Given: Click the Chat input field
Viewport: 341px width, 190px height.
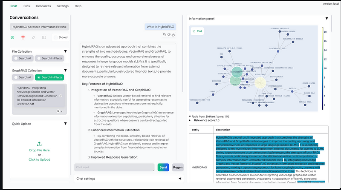Looking at the screenshot, I should click(x=114, y=167).
